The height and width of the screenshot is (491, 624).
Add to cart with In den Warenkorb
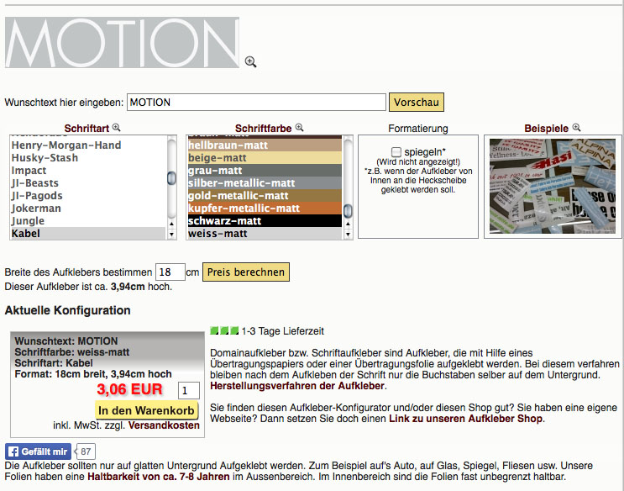coord(147,410)
